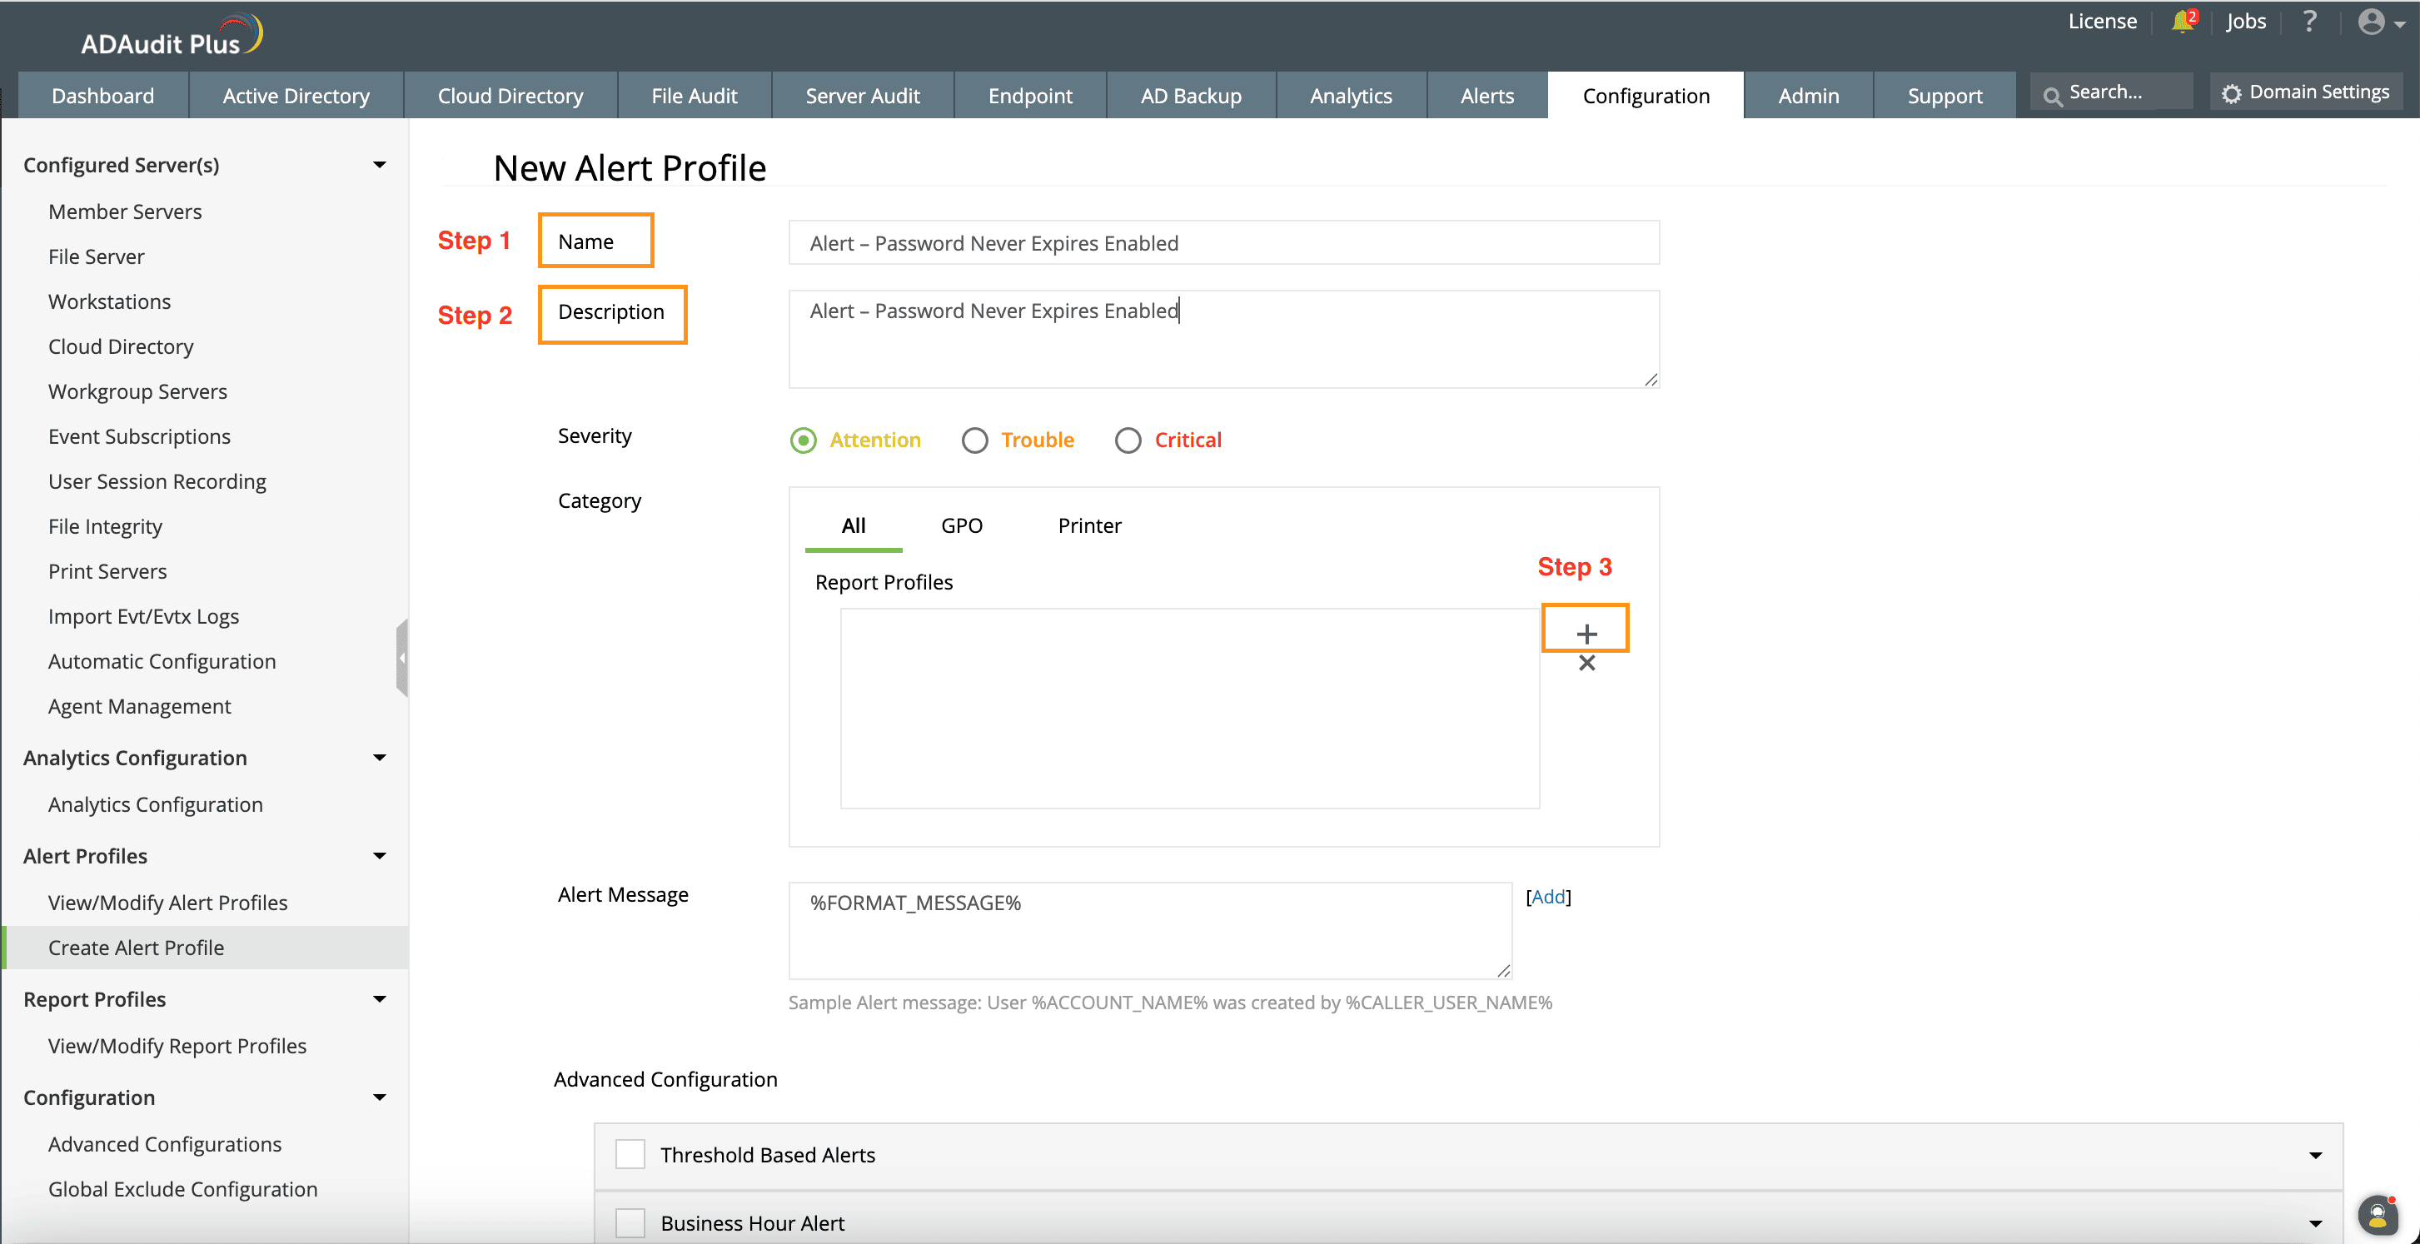Open the chat assistant icon at bottom right

2377,1216
